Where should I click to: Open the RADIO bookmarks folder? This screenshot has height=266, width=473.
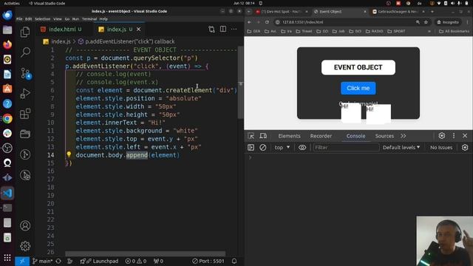click(x=375, y=31)
